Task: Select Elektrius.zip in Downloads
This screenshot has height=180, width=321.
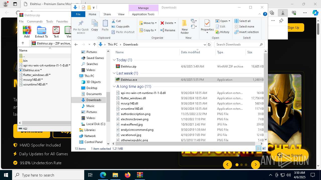Action: [x=128, y=66]
